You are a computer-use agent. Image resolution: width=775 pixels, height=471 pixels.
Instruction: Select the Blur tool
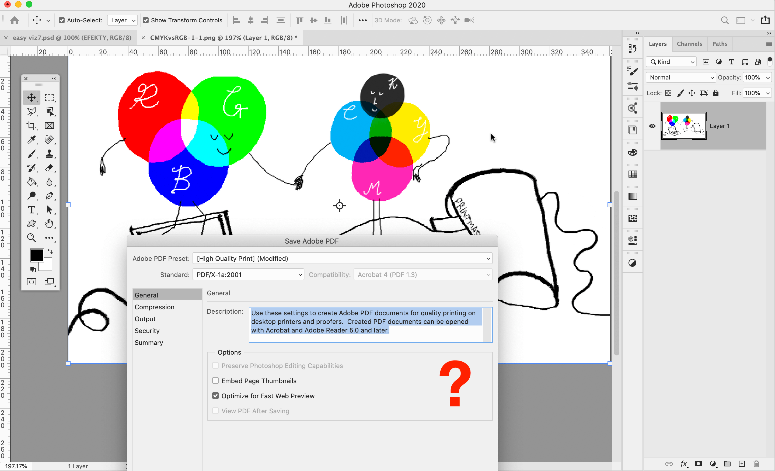49,182
